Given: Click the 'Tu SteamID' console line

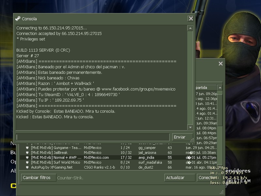Looking at the screenshot, I should [x=68, y=94].
